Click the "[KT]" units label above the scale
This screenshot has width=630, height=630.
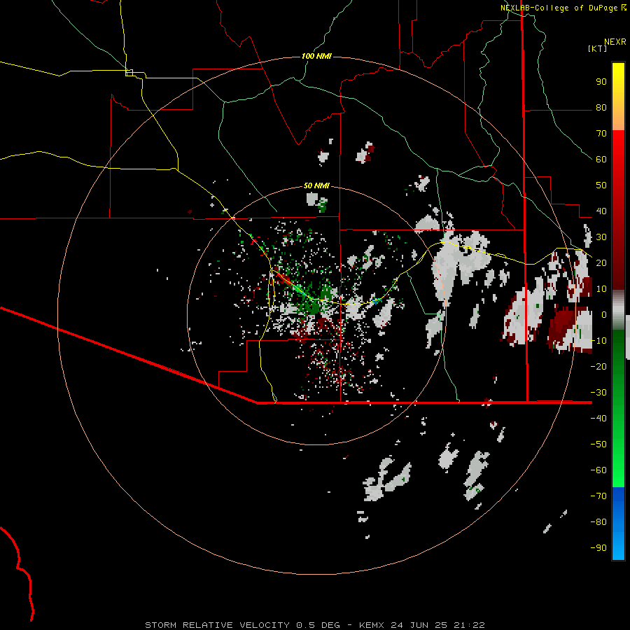tap(597, 48)
